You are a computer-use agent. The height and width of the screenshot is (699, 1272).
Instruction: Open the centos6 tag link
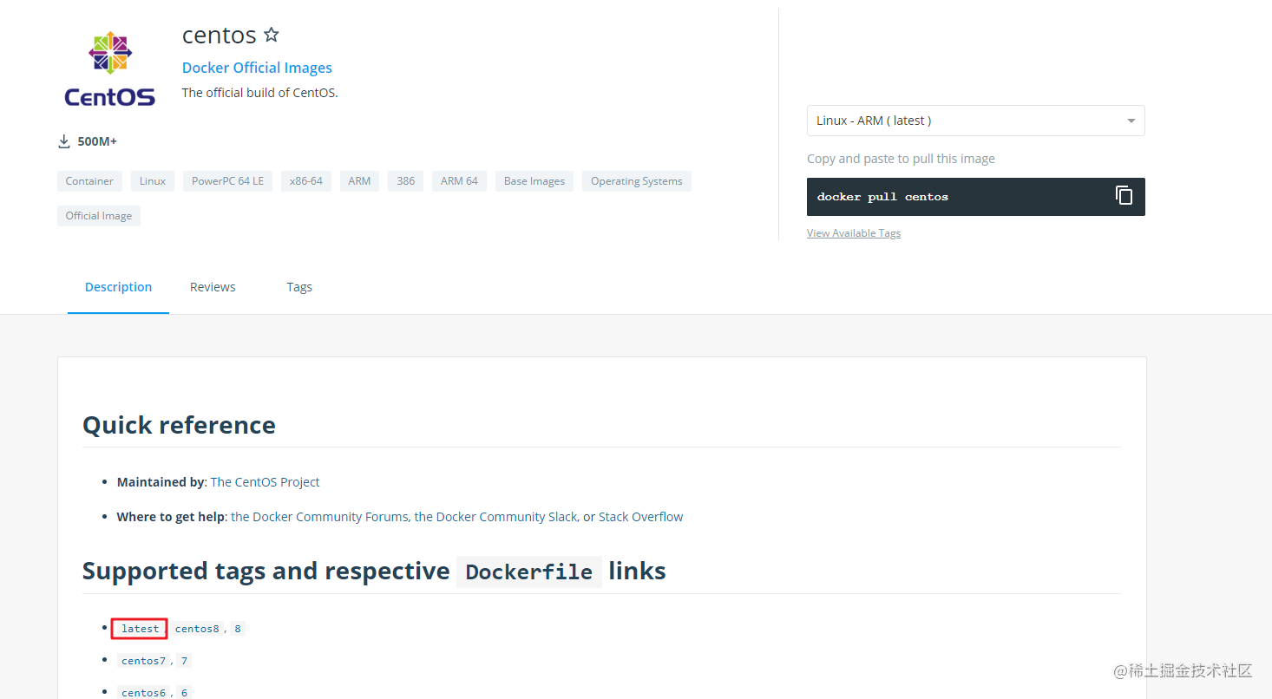coord(144,693)
